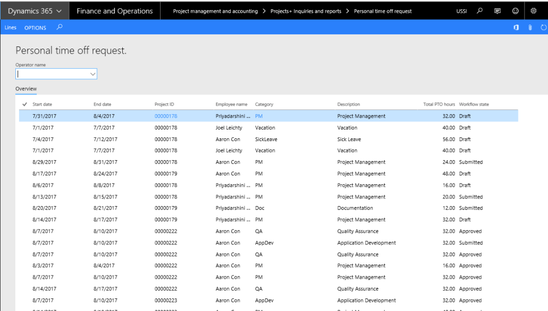Select the Sick Leave row for Aaron Con
The image size is (548, 311).
click(349, 139)
